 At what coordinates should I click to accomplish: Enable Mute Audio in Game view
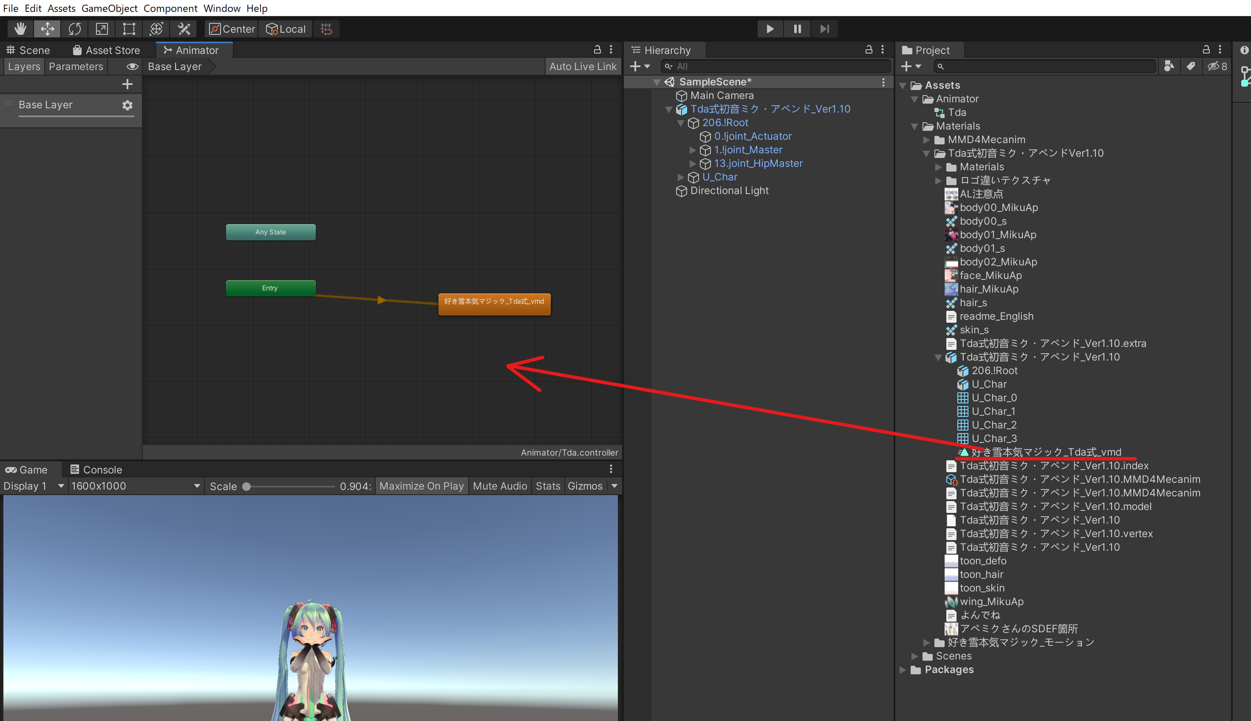tap(500, 486)
